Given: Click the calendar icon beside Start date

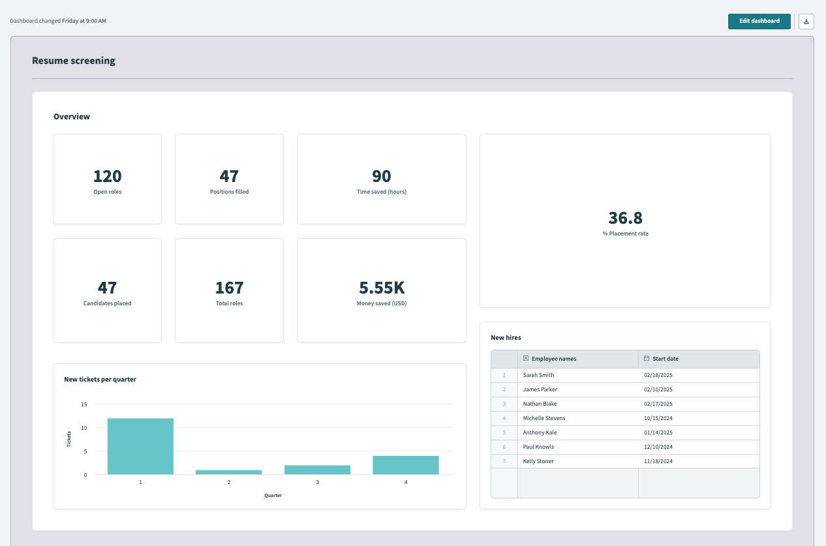Looking at the screenshot, I should pos(647,359).
